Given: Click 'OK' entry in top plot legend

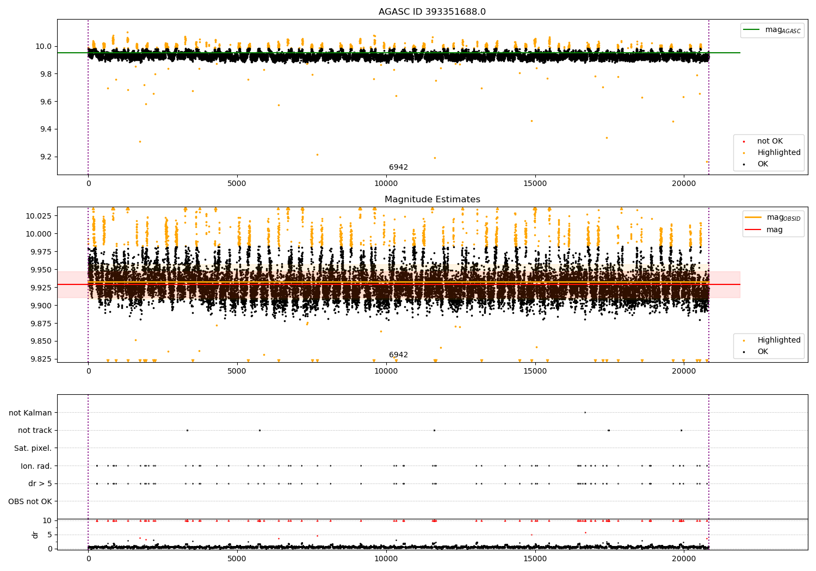Looking at the screenshot, I should [762, 164].
